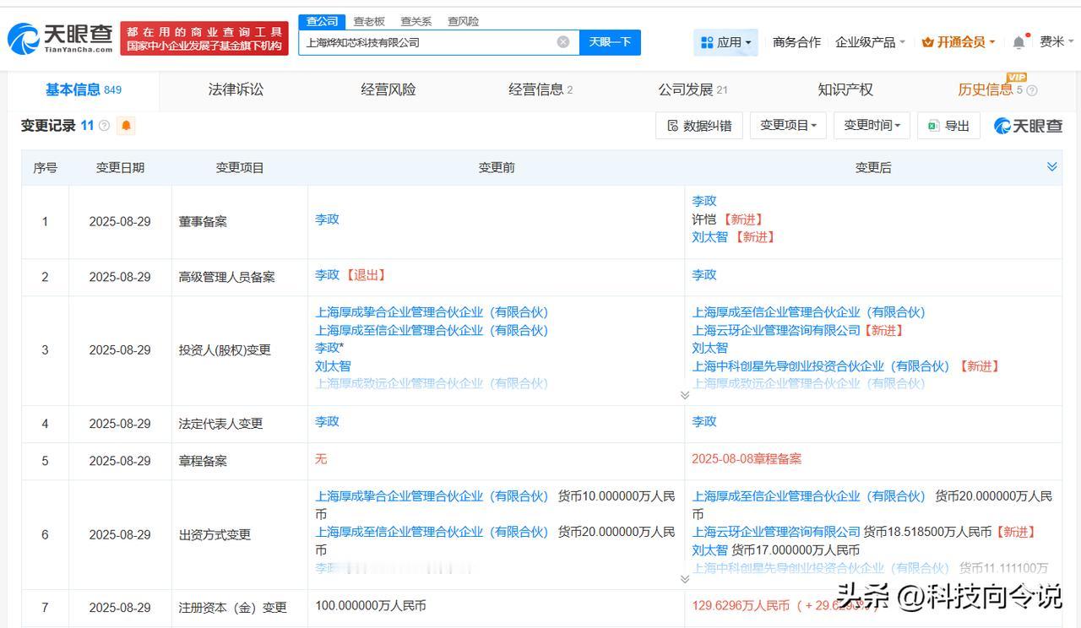Viewport: 1081px width, 628px height.
Task: Open 上海厚成挚合企业管理合伙企业 in row 3
Action: (x=432, y=312)
